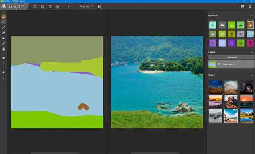
Task: Click the New Layer 1 thumbnail
Action: click(212, 64)
